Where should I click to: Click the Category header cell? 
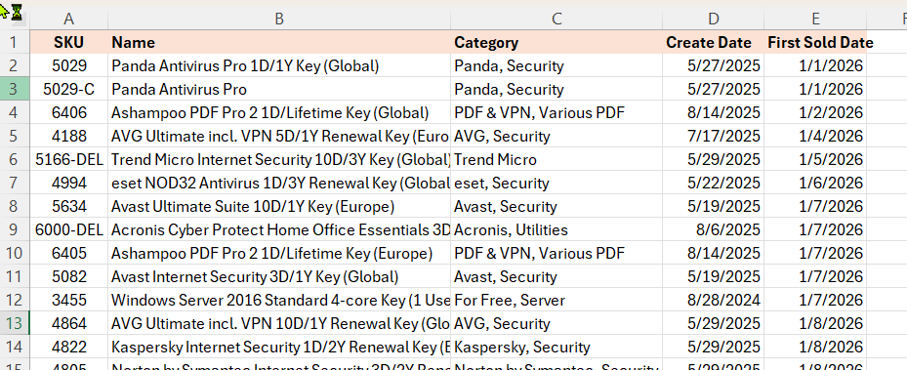click(557, 42)
